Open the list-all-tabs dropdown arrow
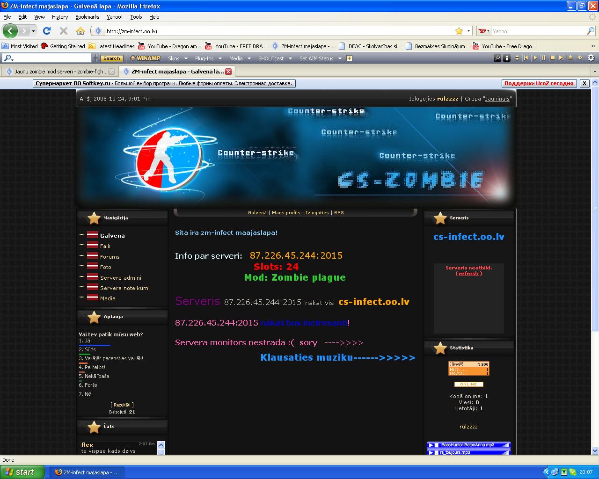 point(594,72)
